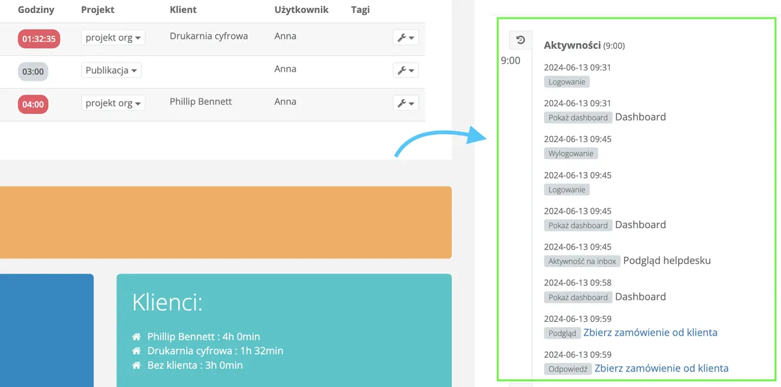Expand project dropdown in the 01:32:35 row

pyautogui.click(x=113, y=37)
